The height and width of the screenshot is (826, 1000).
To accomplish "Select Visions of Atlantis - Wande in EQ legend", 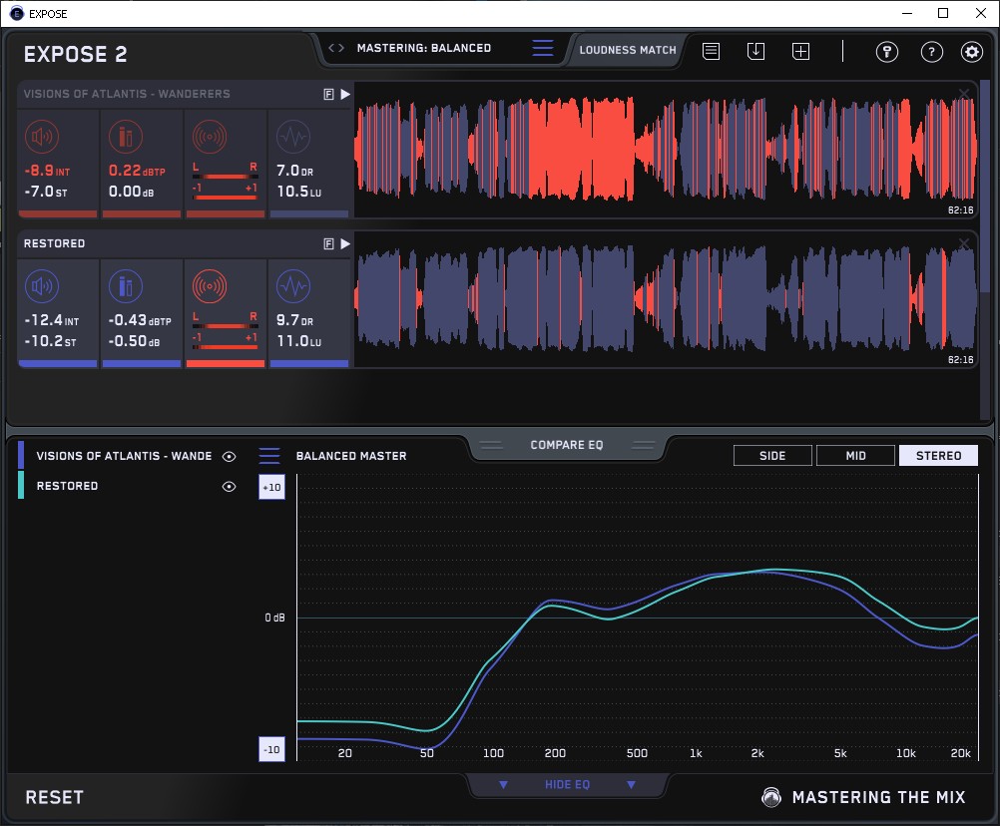I will point(124,456).
